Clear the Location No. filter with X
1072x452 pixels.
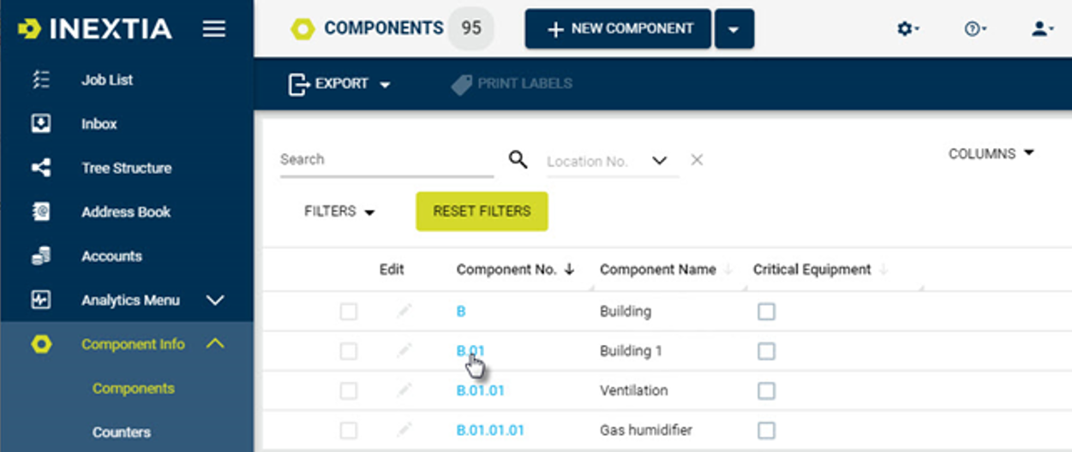pos(697,160)
